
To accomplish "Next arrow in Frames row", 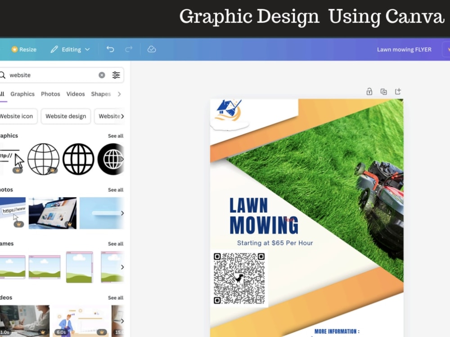I will click(x=122, y=267).
